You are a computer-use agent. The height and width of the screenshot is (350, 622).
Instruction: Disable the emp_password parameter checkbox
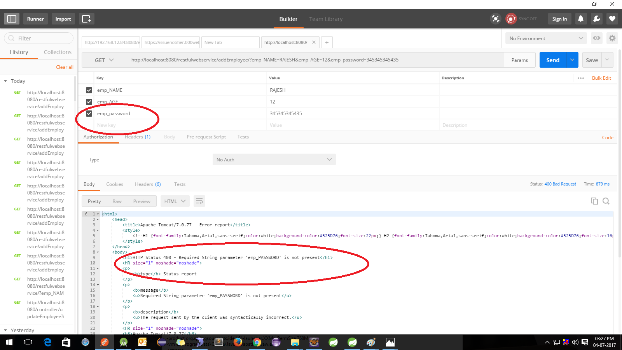tap(89, 113)
